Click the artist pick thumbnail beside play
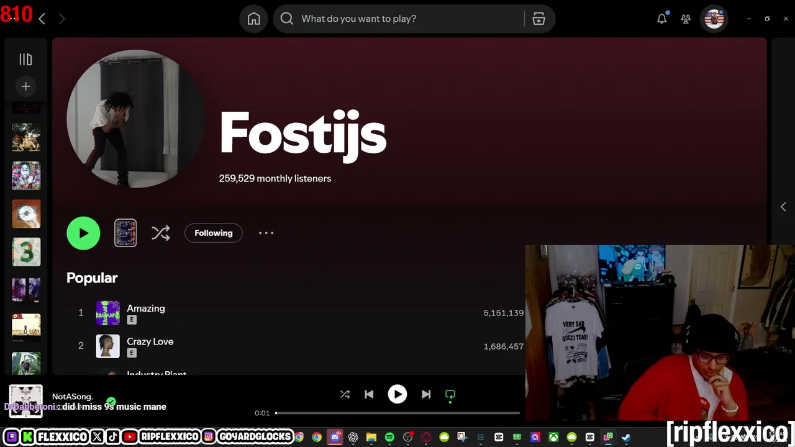Viewport: 795px width, 447px height. (x=125, y=233)
